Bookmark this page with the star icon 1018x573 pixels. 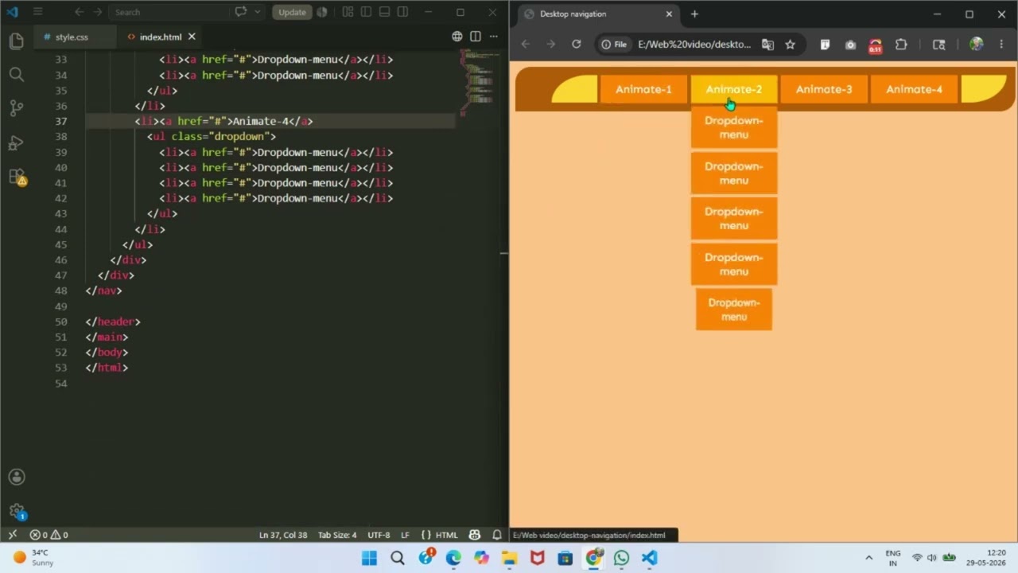click(790, 45)
